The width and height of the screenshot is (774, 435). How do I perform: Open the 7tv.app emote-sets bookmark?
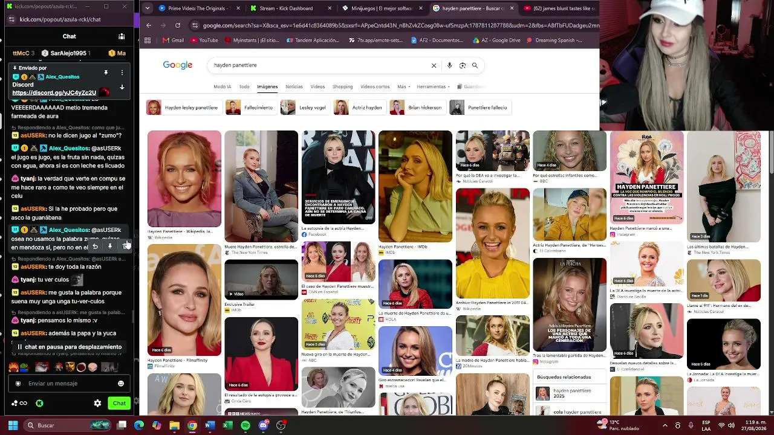pyautogui.click(x=376, y=40)
